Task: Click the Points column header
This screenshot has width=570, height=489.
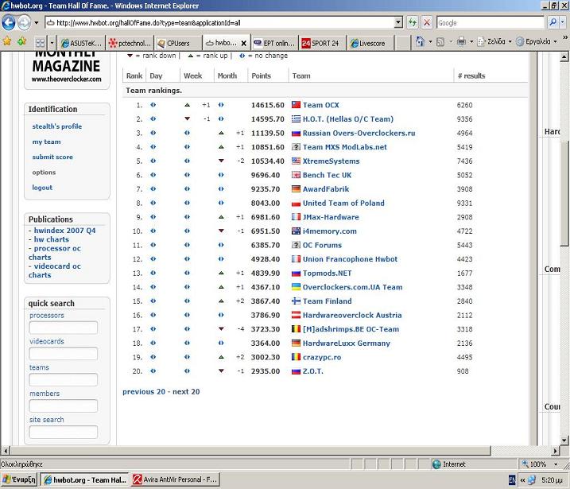Action: [261, 76]
